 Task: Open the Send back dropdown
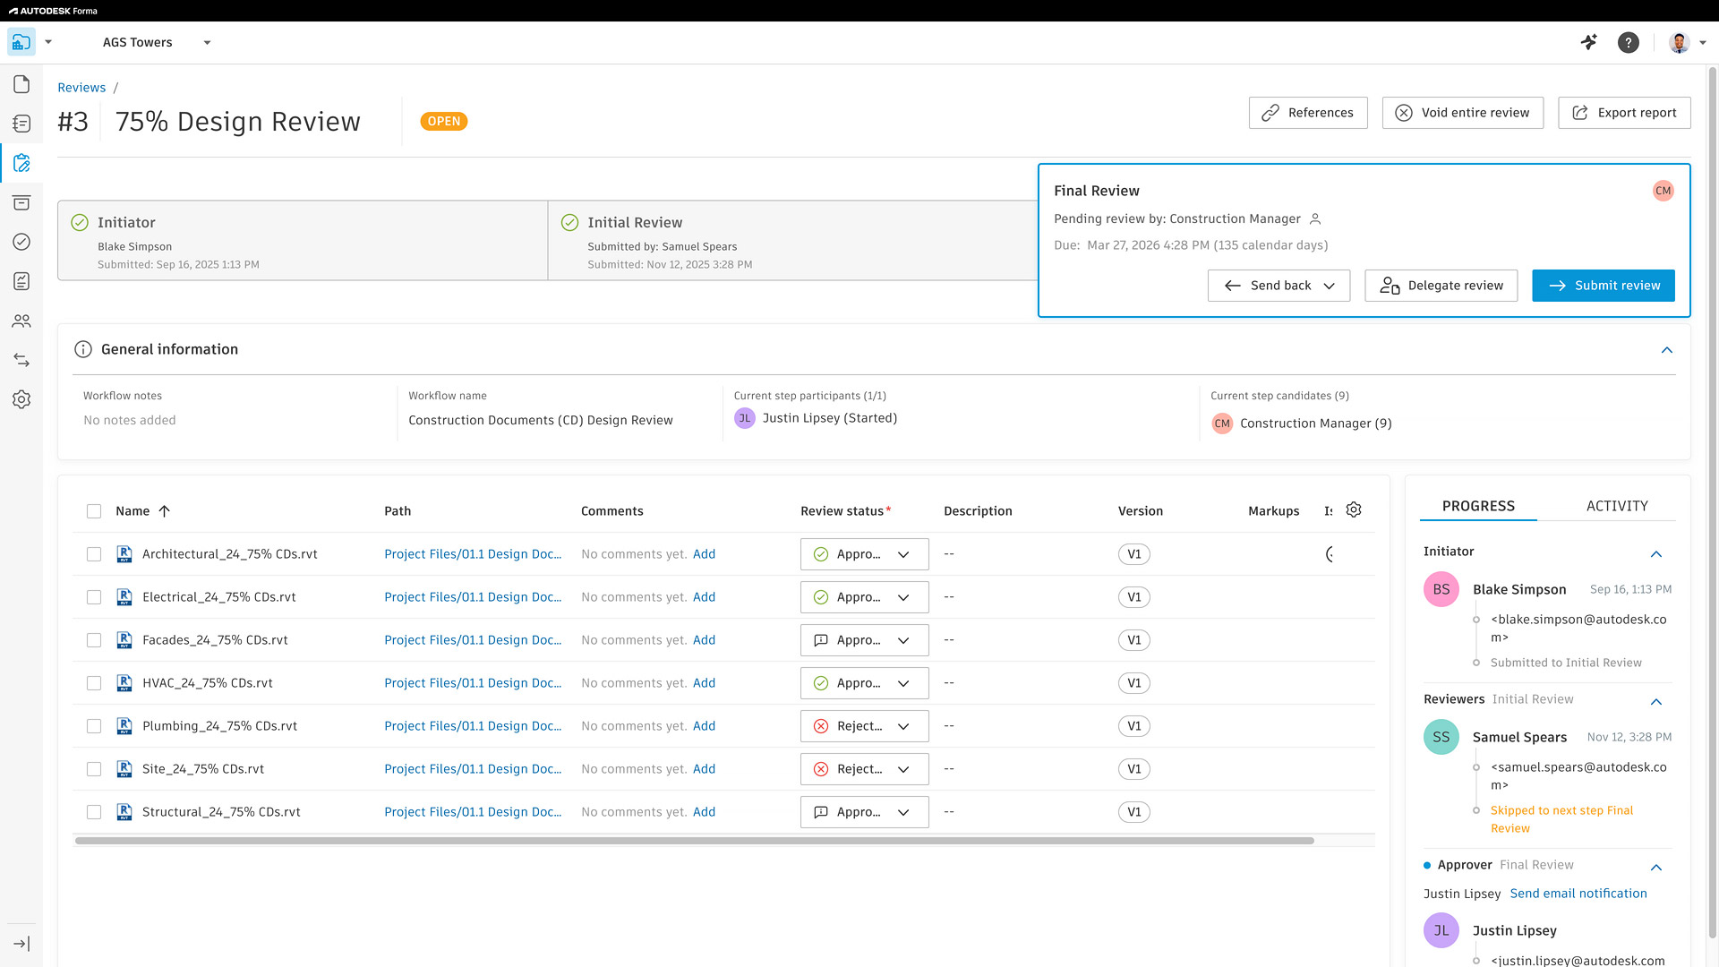click(1279, 286)
